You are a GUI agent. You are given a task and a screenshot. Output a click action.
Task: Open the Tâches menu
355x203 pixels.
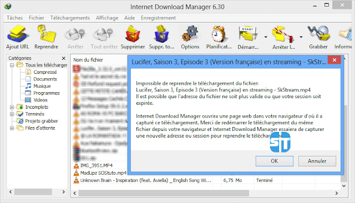point(14,18)
